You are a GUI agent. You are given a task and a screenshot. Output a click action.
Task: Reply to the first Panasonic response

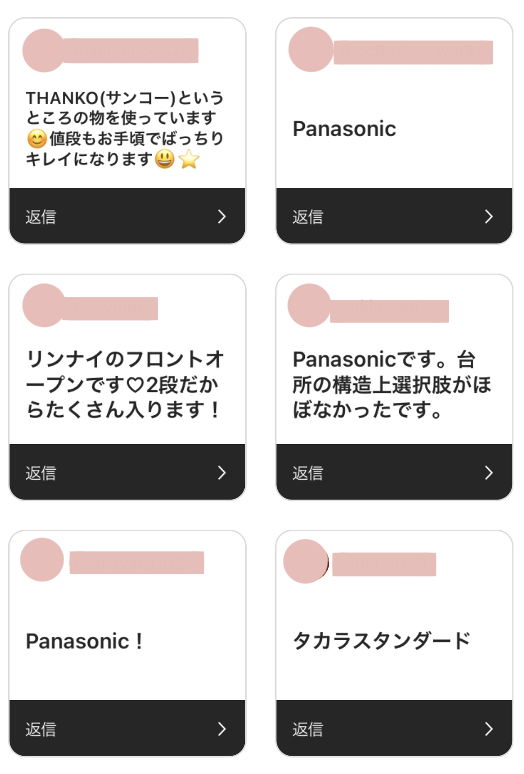pyautogui.click(x=308, y=217)
